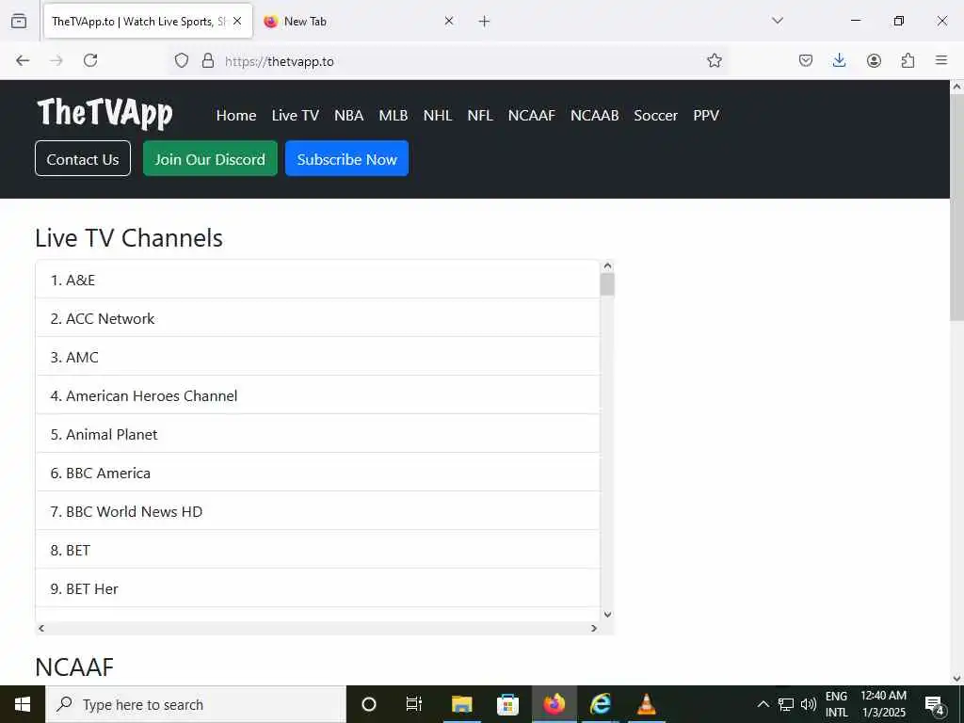Open 7. BBC World News HD

coord(318,511)
